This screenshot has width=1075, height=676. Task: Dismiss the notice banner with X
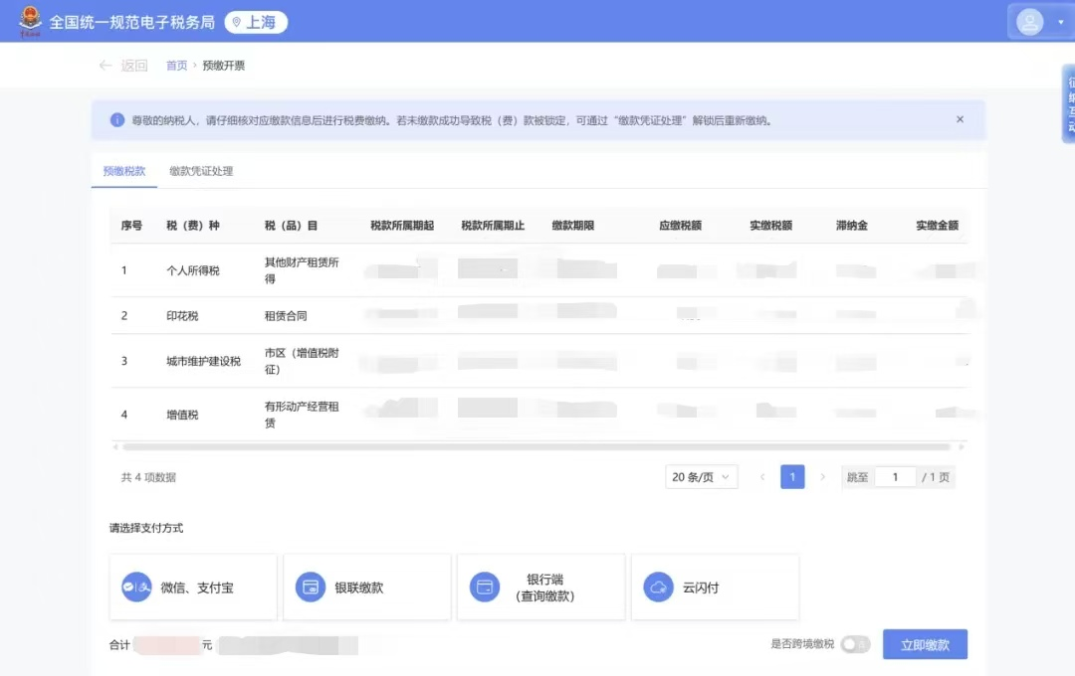(x=960, y=119)
